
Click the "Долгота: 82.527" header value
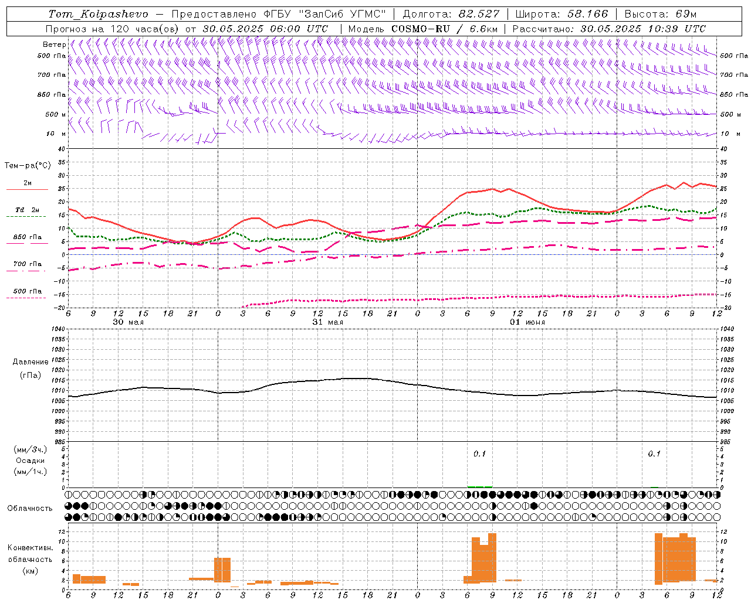451,14
